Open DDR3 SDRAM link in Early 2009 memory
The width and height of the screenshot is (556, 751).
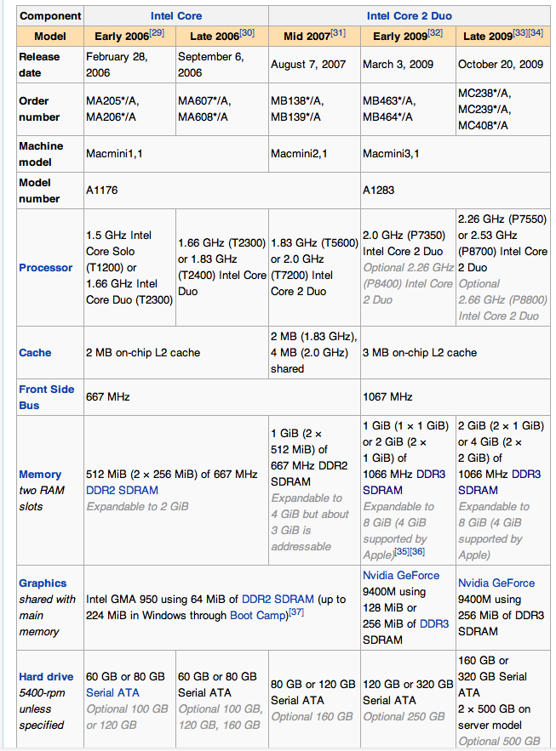coord(404,482)
